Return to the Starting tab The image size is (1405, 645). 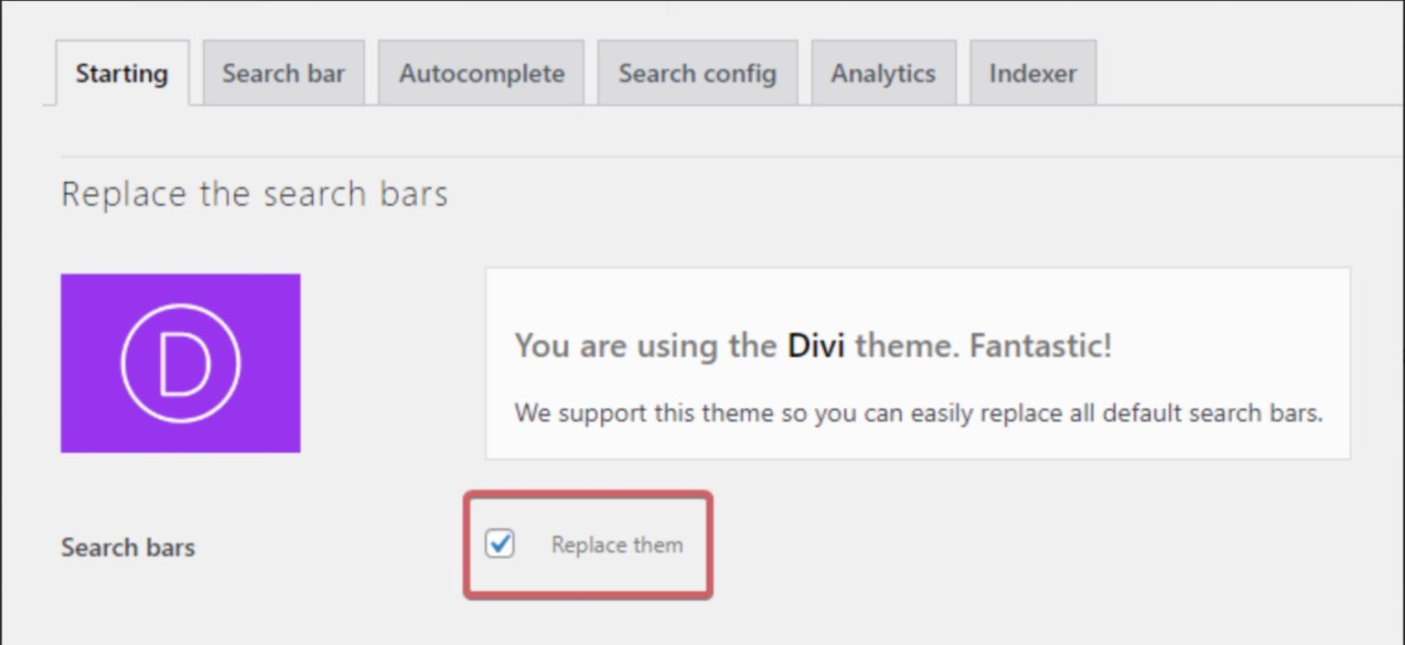122,74
